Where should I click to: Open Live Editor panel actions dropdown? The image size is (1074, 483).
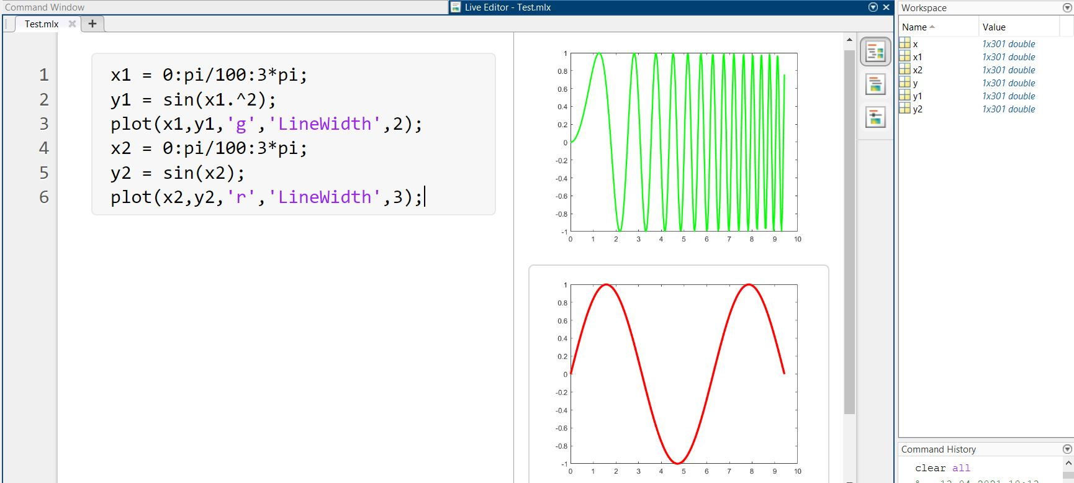[x=873, y=7]
